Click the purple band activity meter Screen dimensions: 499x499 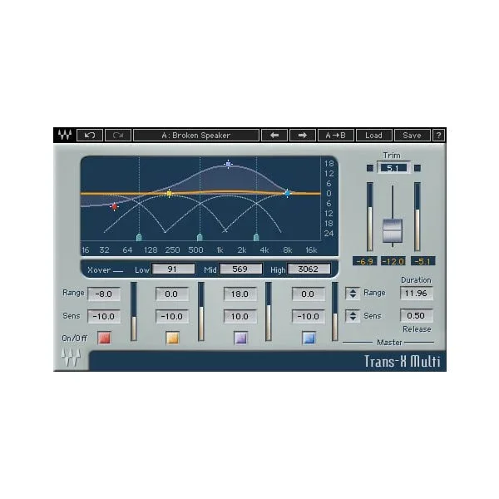(x=269, y=312)
